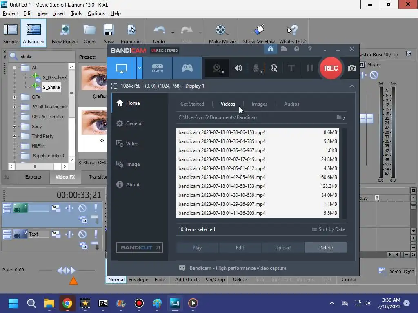Adjust the playback Rate slider
This screenshot has width=418, height=313.
pyautogui.click(x=67, y=271)
